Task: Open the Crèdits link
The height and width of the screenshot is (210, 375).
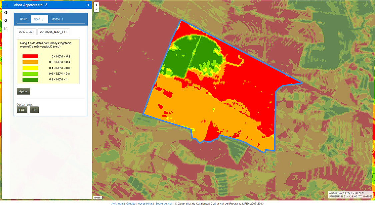Action: coord(131,204)
